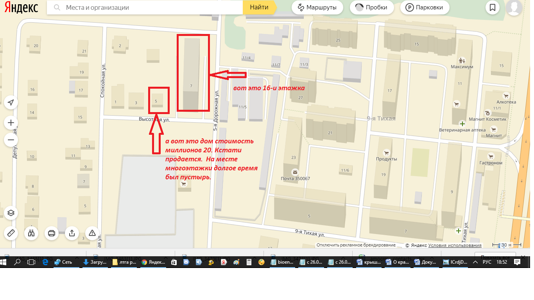This screenshot has width=534, height=300.
Task: Open taskbar search magnifier
Action: click(x=17, y=262)
